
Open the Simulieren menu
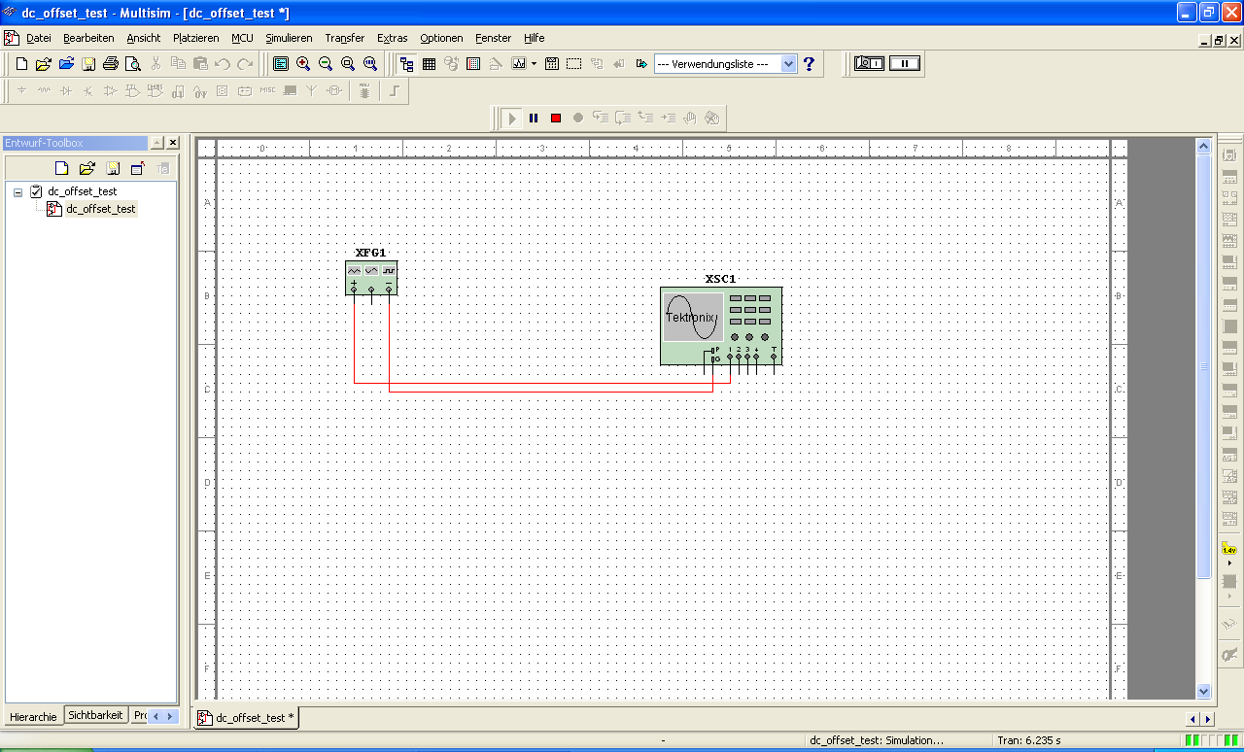[x=289, y=38]
